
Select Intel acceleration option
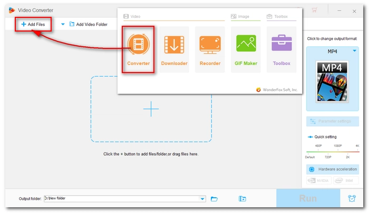(346, 180)
